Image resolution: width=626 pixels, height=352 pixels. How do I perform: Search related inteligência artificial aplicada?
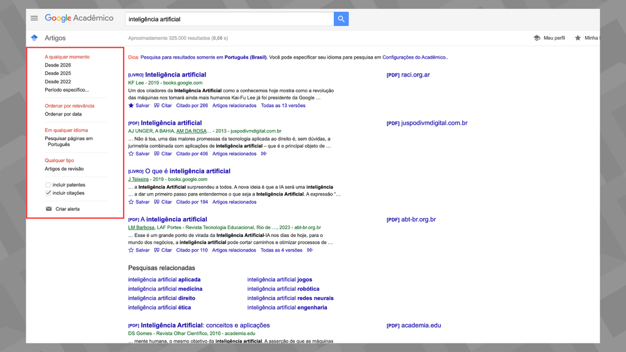[x=164, y=280]
